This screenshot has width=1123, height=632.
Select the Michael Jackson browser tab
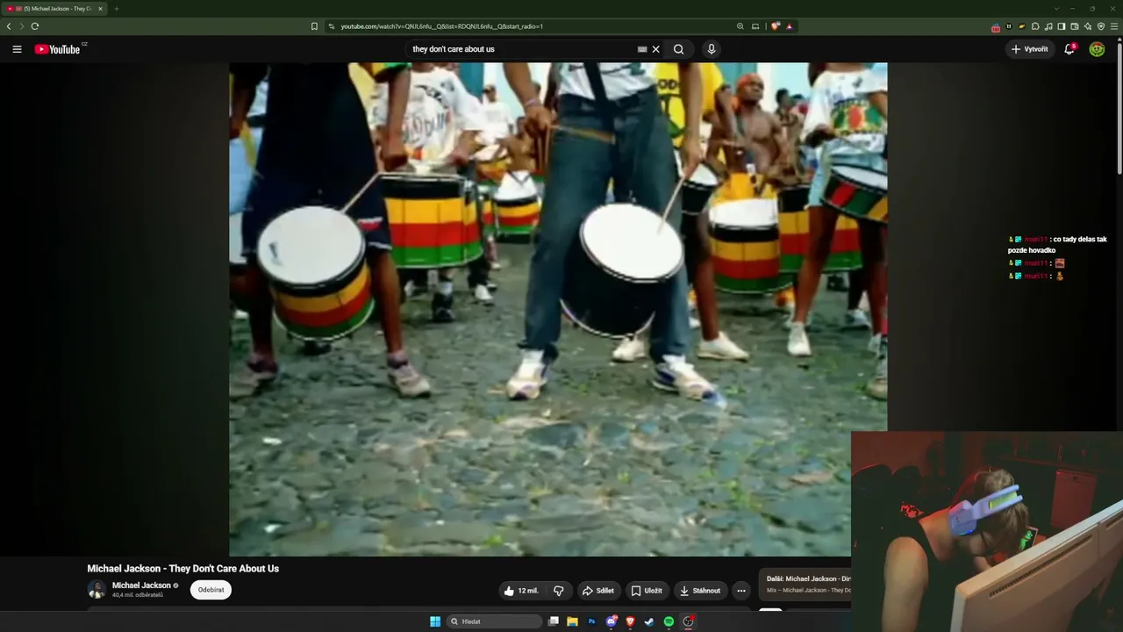pyautogui.click(x=54, y=9)
